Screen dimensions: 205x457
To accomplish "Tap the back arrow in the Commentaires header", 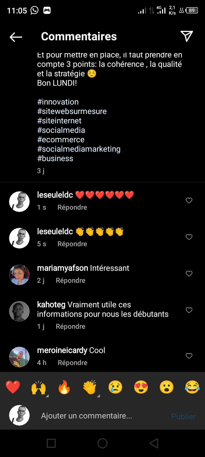I will click(x=16, y=37).
